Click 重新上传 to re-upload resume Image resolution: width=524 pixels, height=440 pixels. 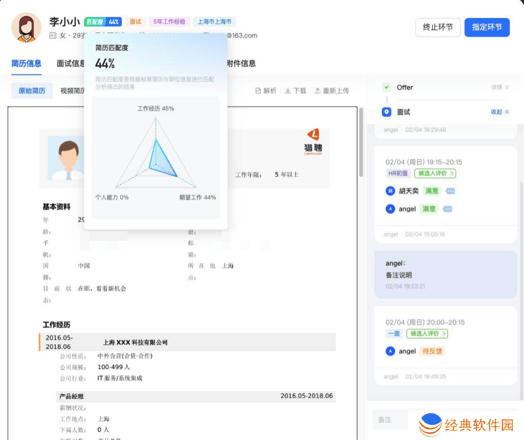[x=332, y=91]
